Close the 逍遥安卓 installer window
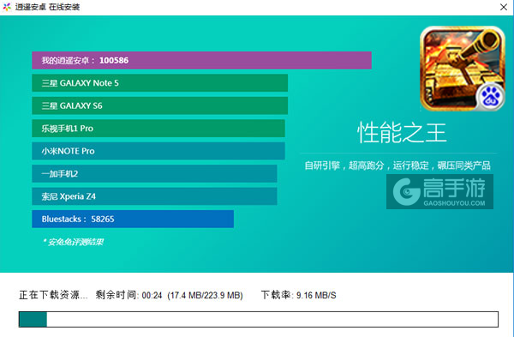514x337 pixels. (x=504, y=7)
